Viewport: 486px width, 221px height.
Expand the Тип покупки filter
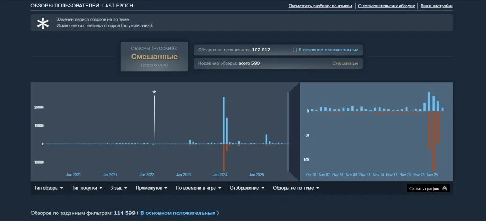[x=87, y=188]
